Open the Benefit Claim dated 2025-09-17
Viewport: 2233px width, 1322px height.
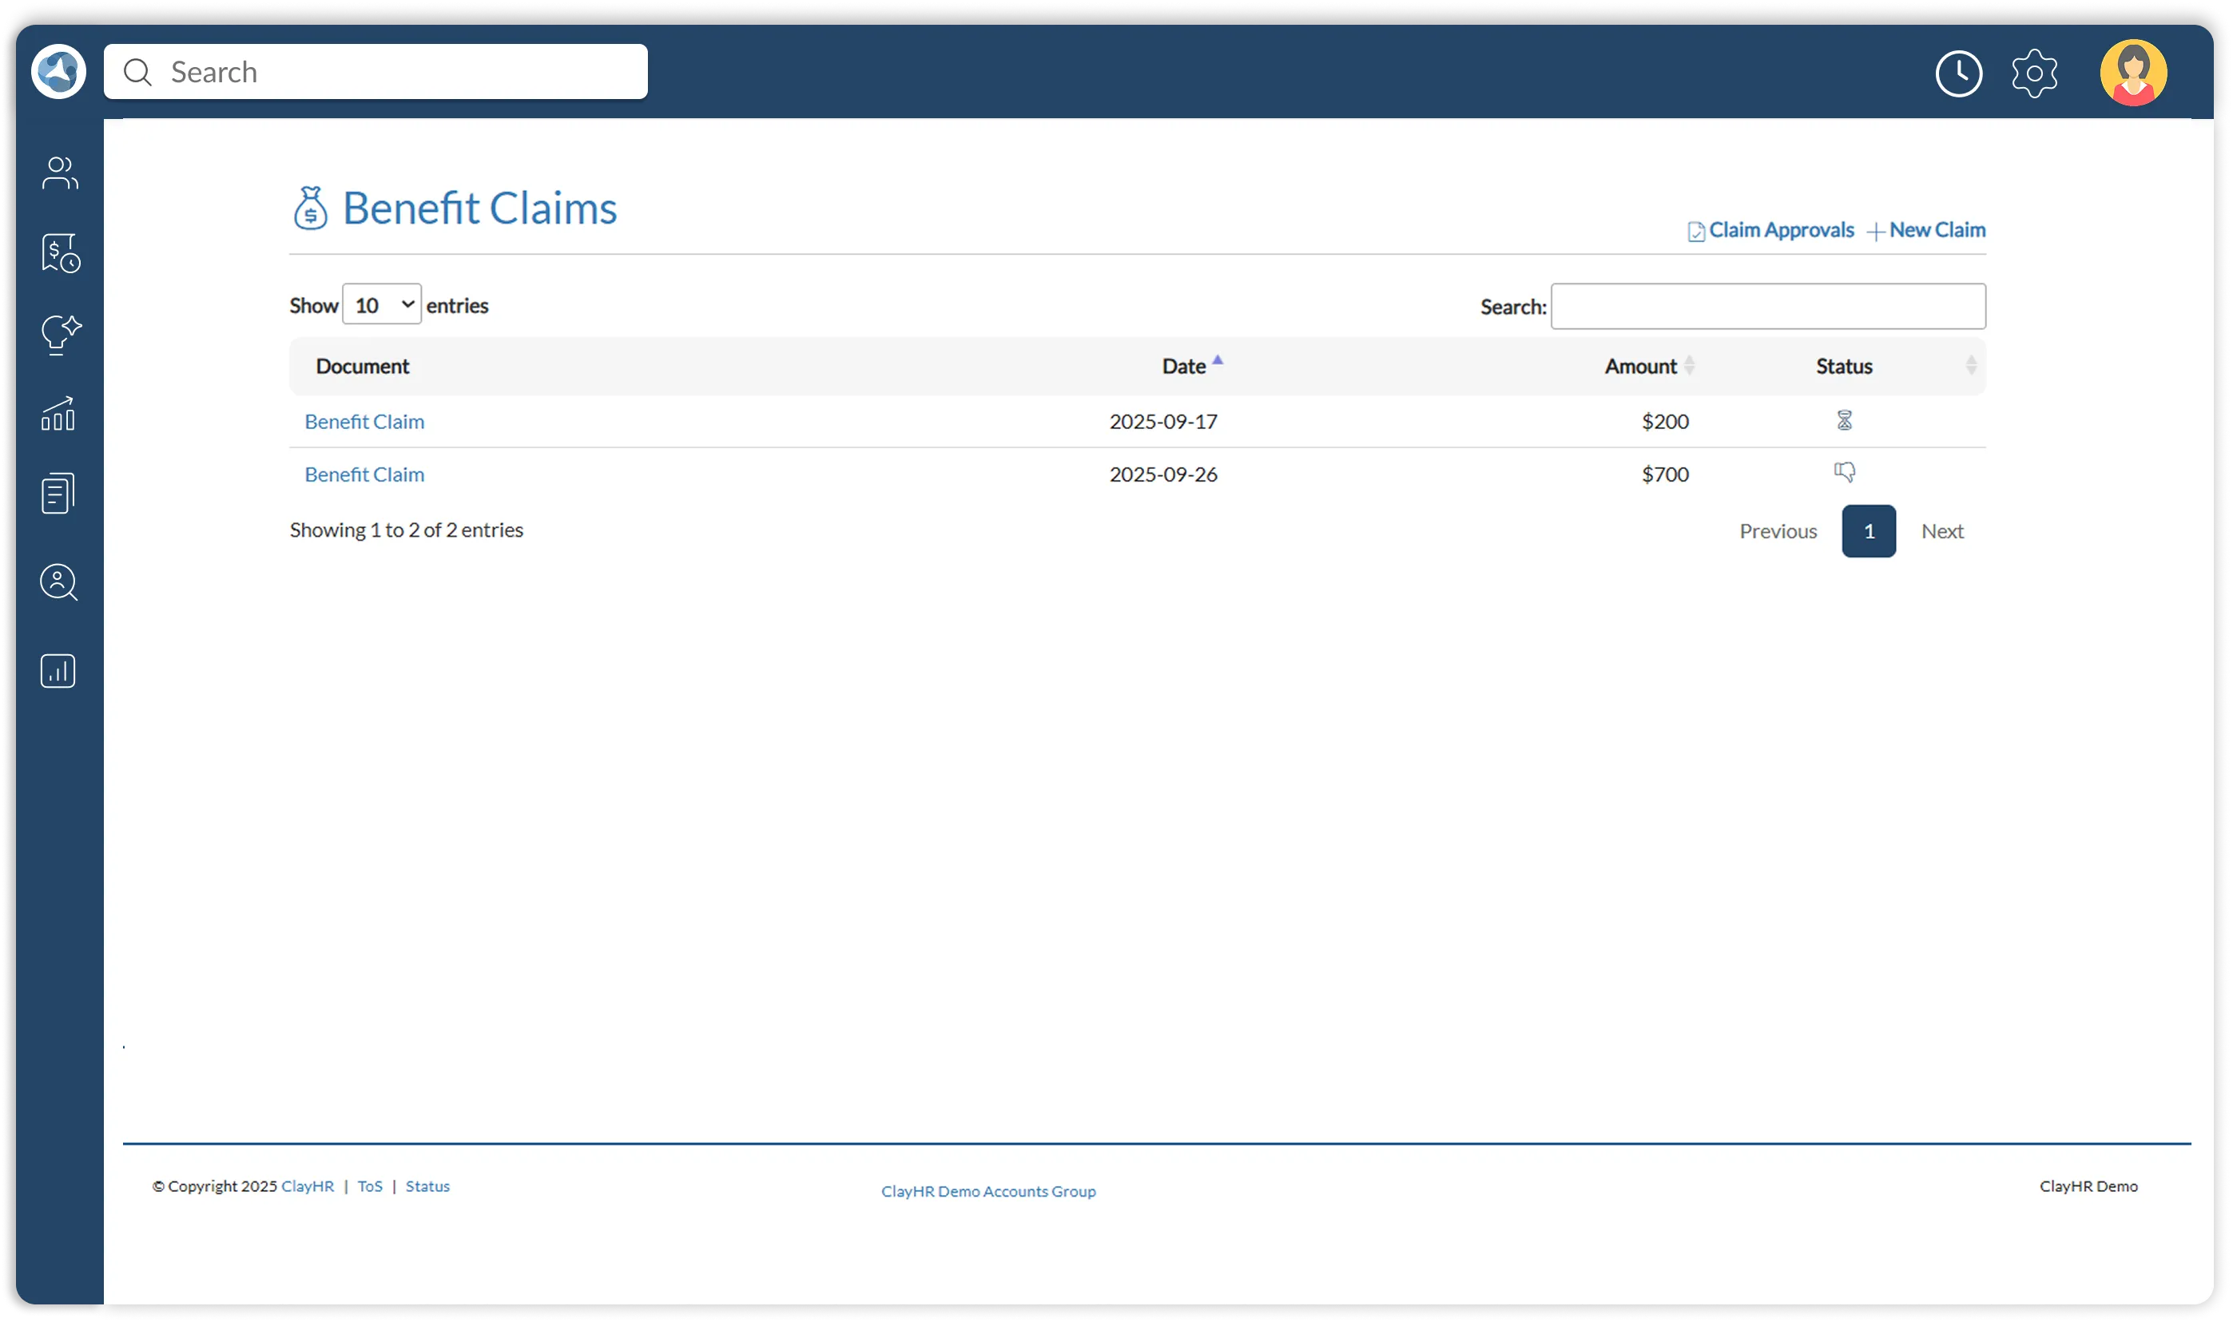[x=364, y=420]
